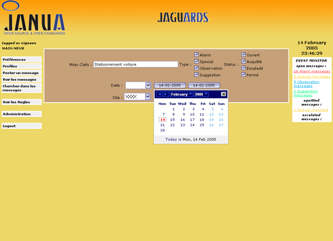Open the February month dropdown
Image resolution: width=333 pixels, height=241 pixels.
click(182, 94)
